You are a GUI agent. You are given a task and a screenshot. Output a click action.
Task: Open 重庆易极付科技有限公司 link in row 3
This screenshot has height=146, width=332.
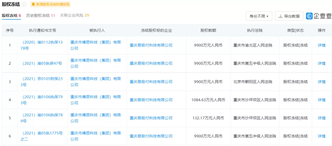[x=151, y=82]
